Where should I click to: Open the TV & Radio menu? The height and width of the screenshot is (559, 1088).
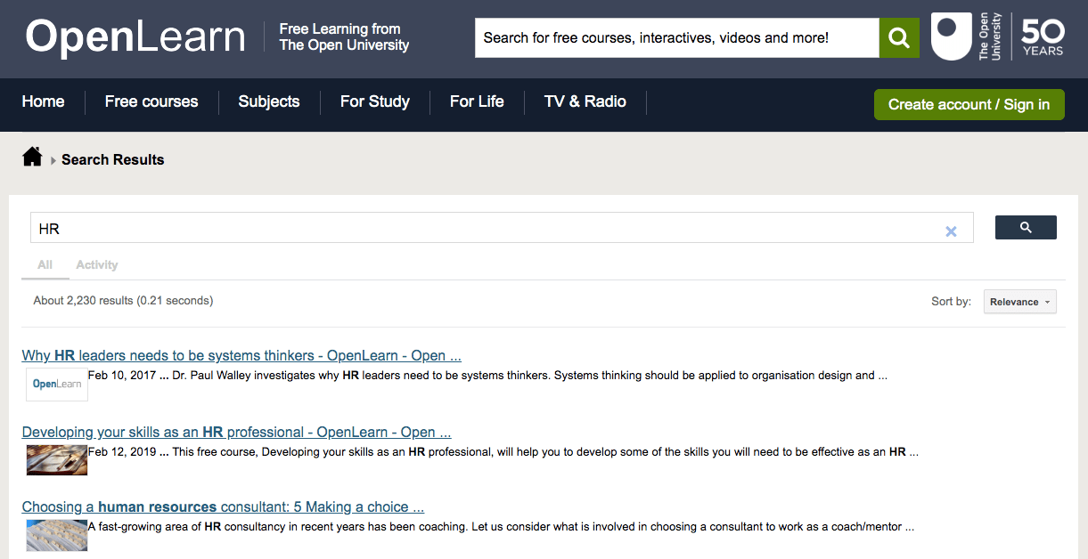click(x=585, y=101)
